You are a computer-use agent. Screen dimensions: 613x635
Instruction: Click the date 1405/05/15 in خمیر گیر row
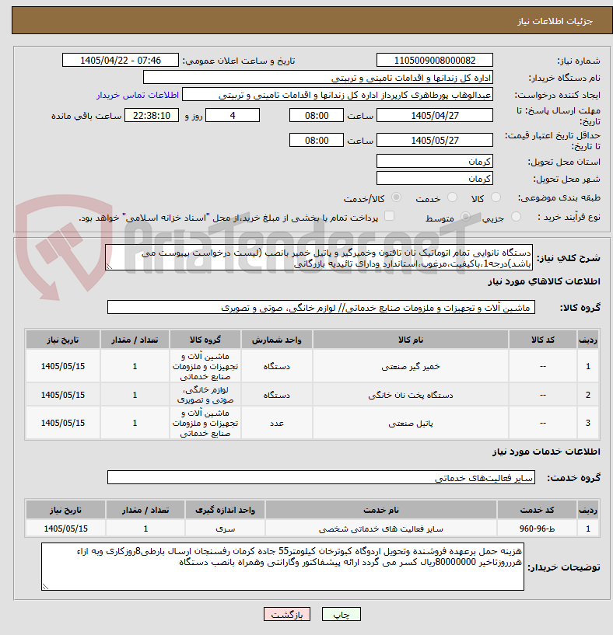pos(63,366)
